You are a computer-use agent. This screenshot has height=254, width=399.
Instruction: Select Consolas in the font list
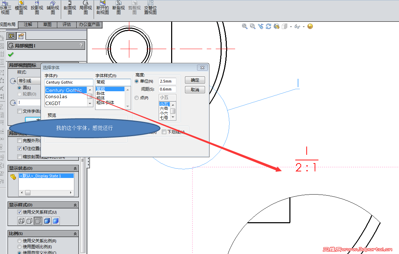coord(56,97)
